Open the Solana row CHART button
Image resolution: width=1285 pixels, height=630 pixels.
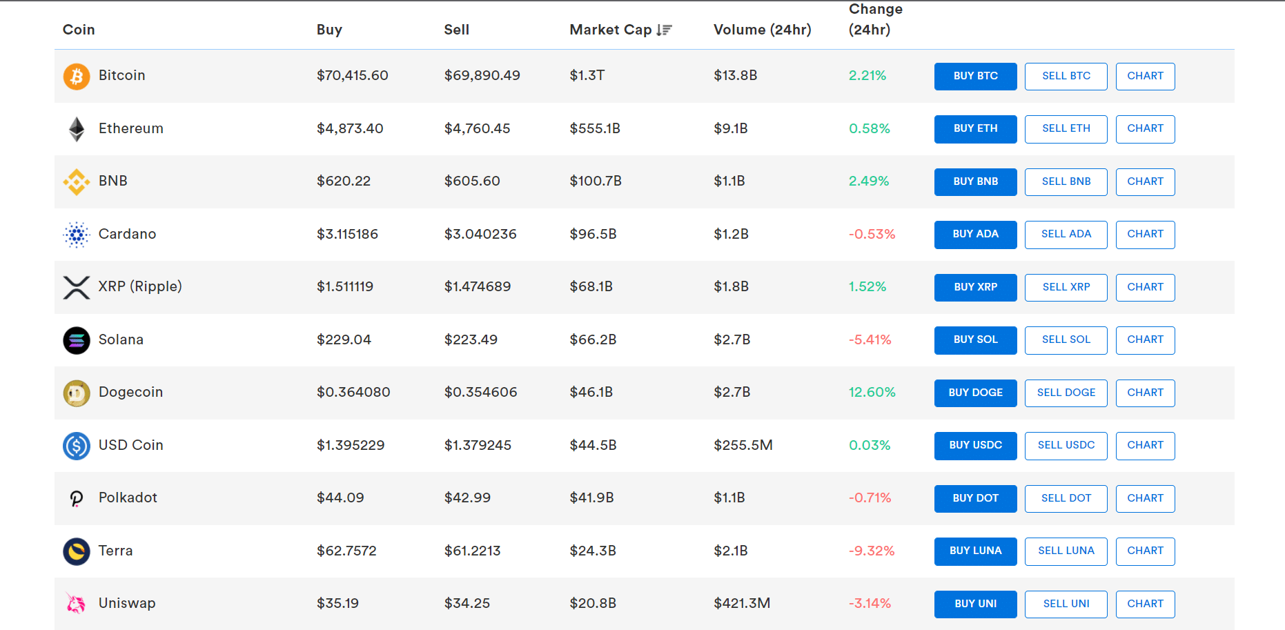[x=1146, y=340]
